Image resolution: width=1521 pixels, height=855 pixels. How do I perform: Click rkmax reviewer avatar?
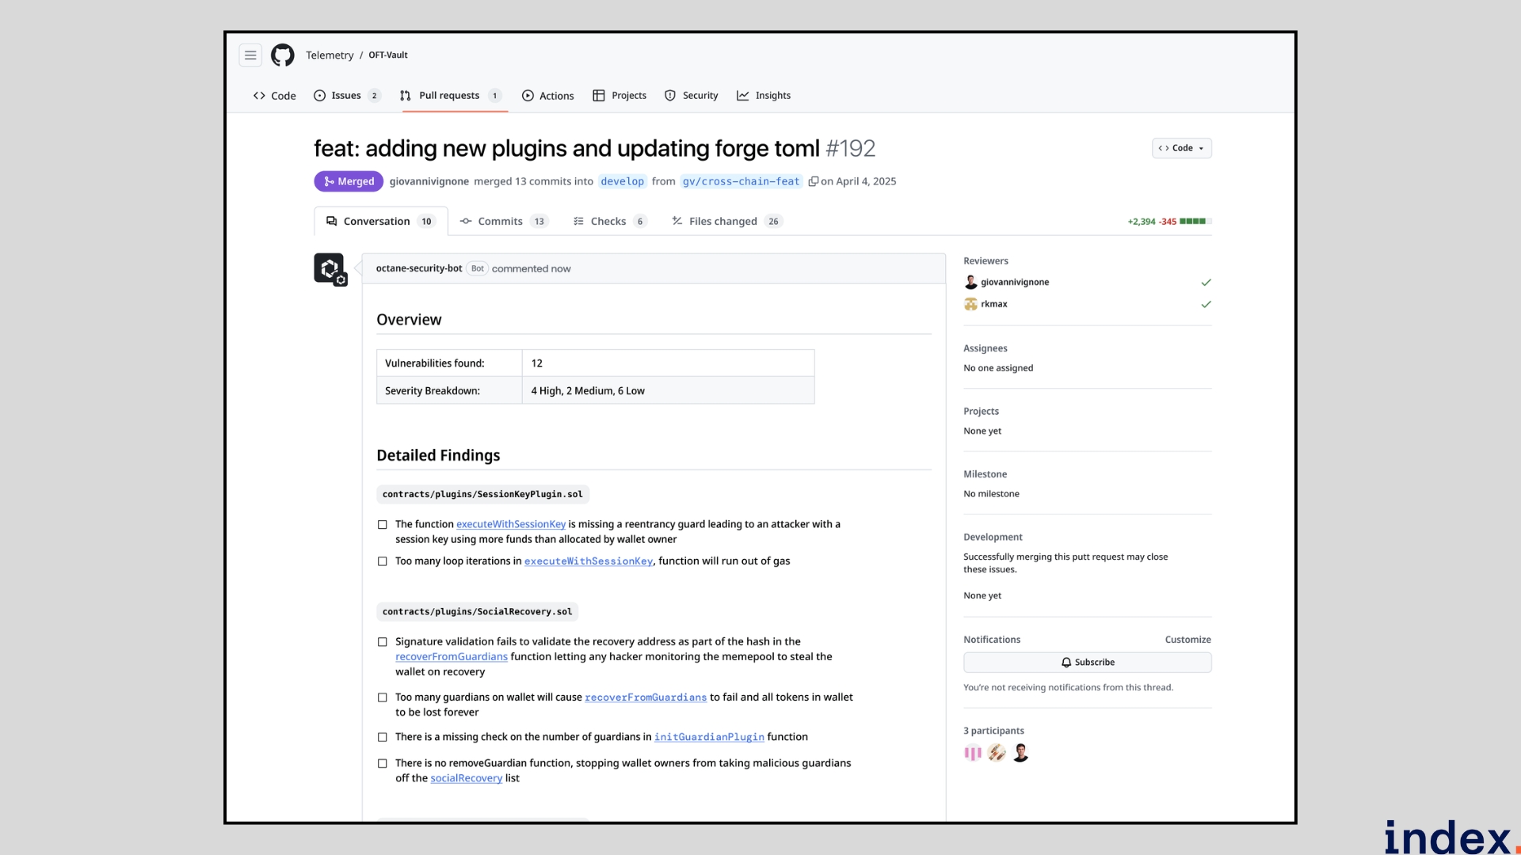[x=970, y=304]
